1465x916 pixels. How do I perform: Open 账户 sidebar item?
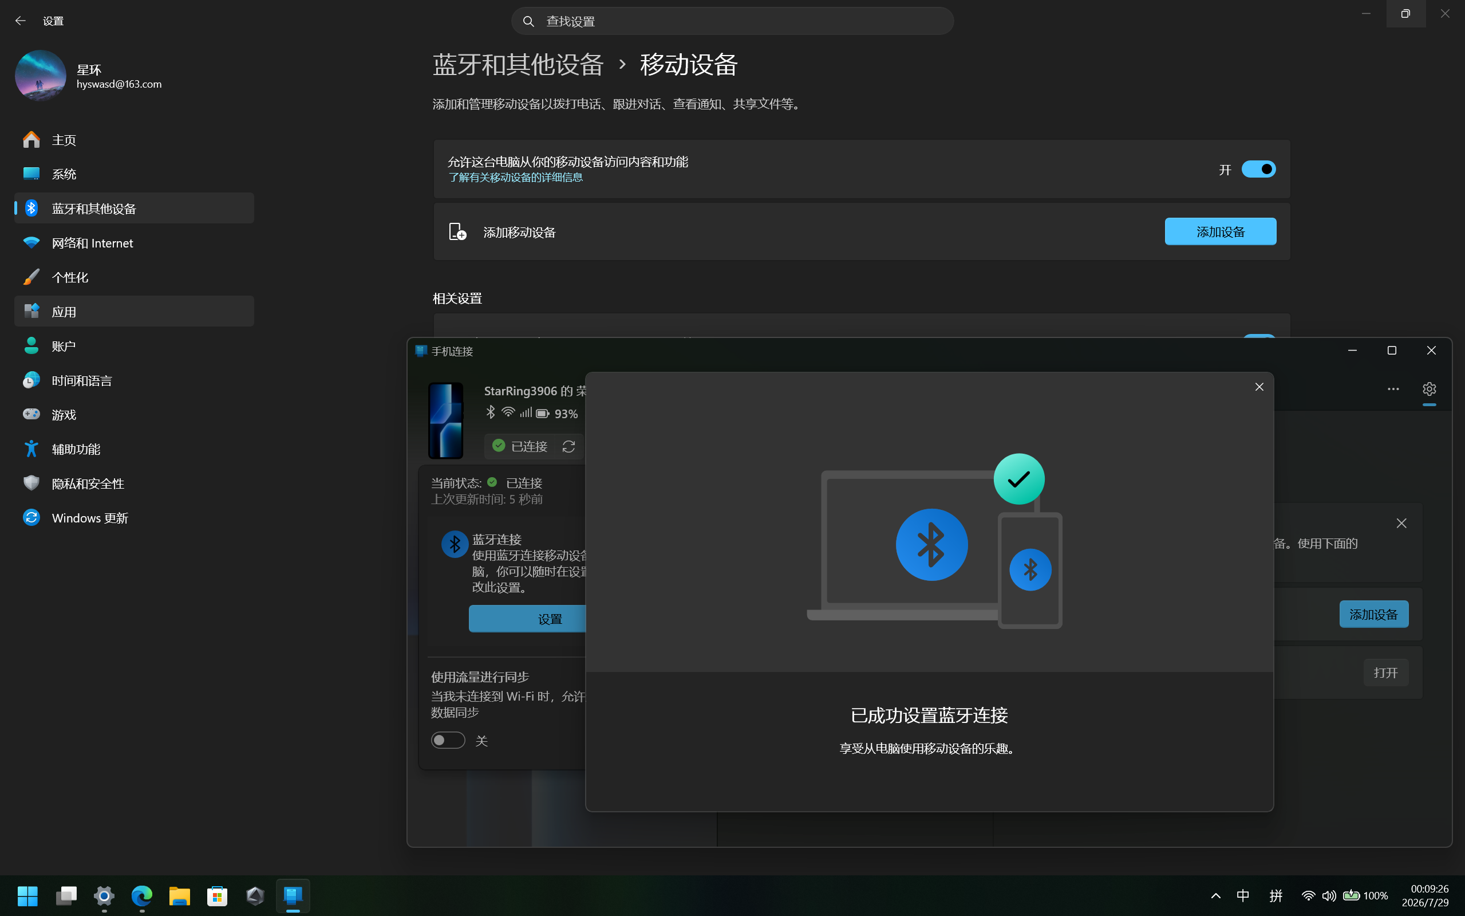[x=134, y=346]
